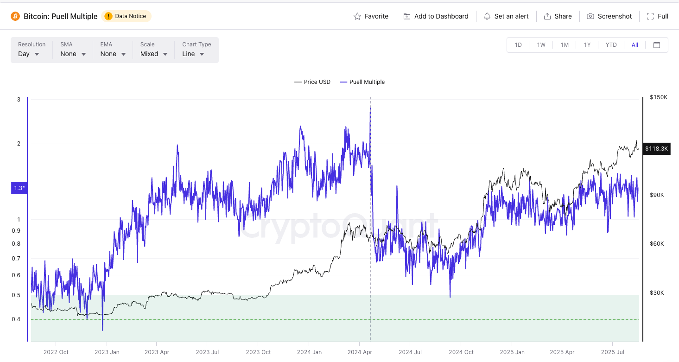Click the 2025 Apr date axis label
Viewport: 679px width, 362px height.
562,352
